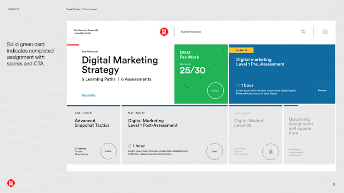344x193 pixels.
Task: Click the 1 hour label on blue card
Action: 247,86
